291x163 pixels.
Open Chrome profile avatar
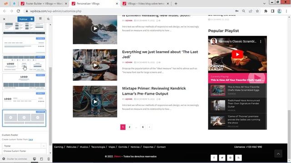click(279, 11)
